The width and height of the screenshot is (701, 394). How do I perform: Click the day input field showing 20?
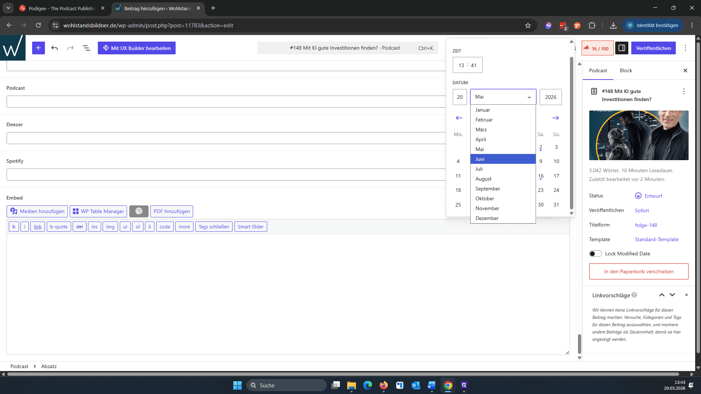[460, 97]
